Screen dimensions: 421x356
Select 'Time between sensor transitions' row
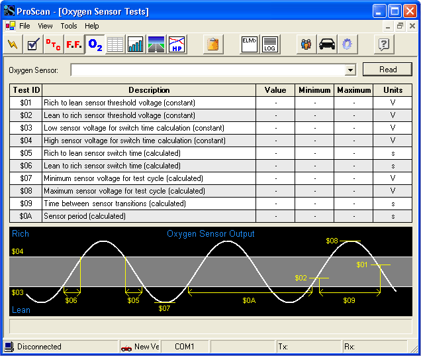[210, 204]
